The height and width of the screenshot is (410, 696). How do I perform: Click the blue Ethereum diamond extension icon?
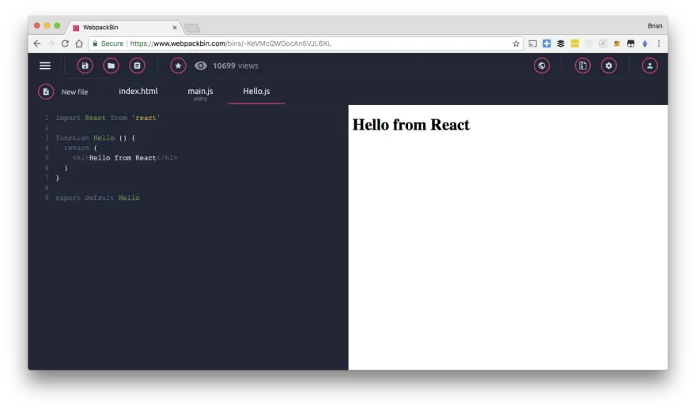tap(645, 43)
